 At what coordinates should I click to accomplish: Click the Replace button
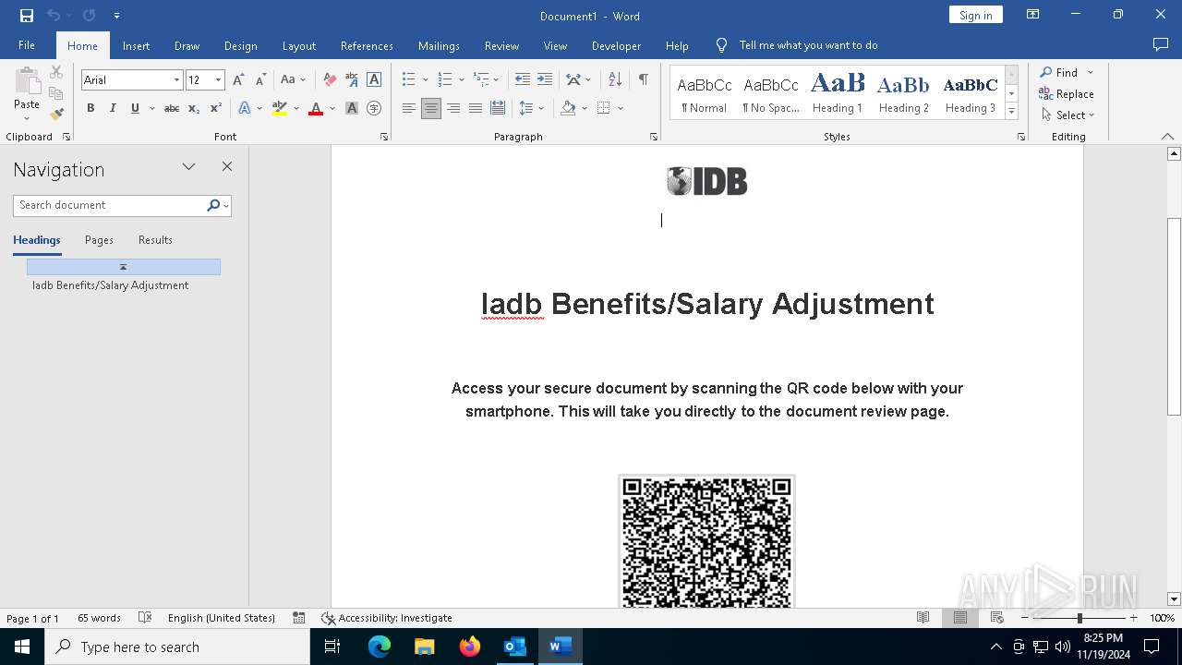pyautogui.click(x=1067, y=94)
